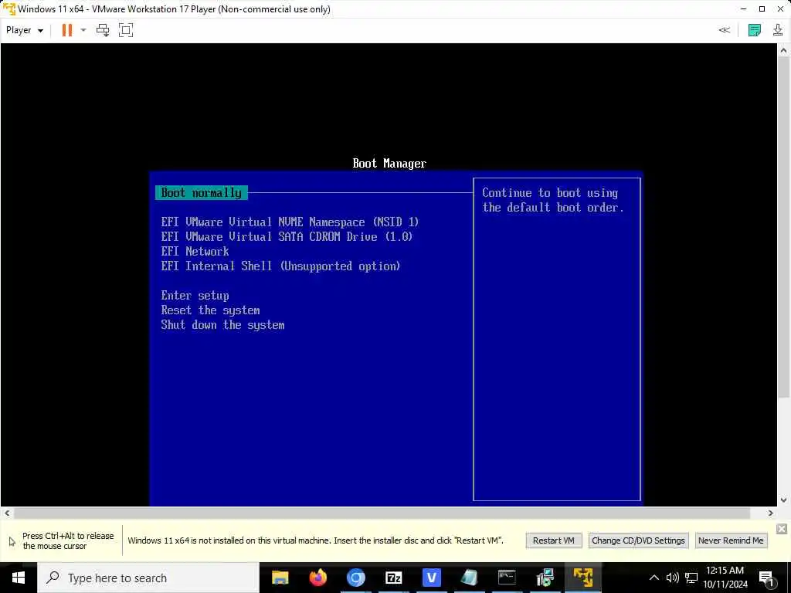Viewport: 791px width, 593px height.
Task: Select Reset the system
Action: [x=210, y=310]
